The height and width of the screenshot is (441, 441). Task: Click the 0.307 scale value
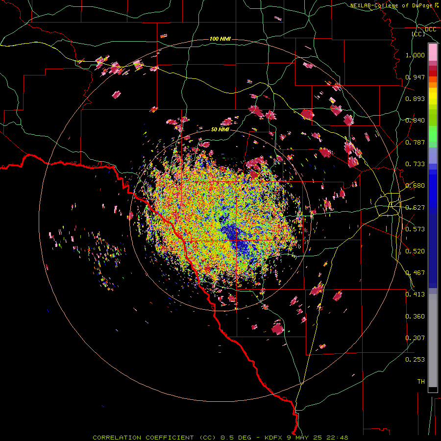[x=415, y=338]
